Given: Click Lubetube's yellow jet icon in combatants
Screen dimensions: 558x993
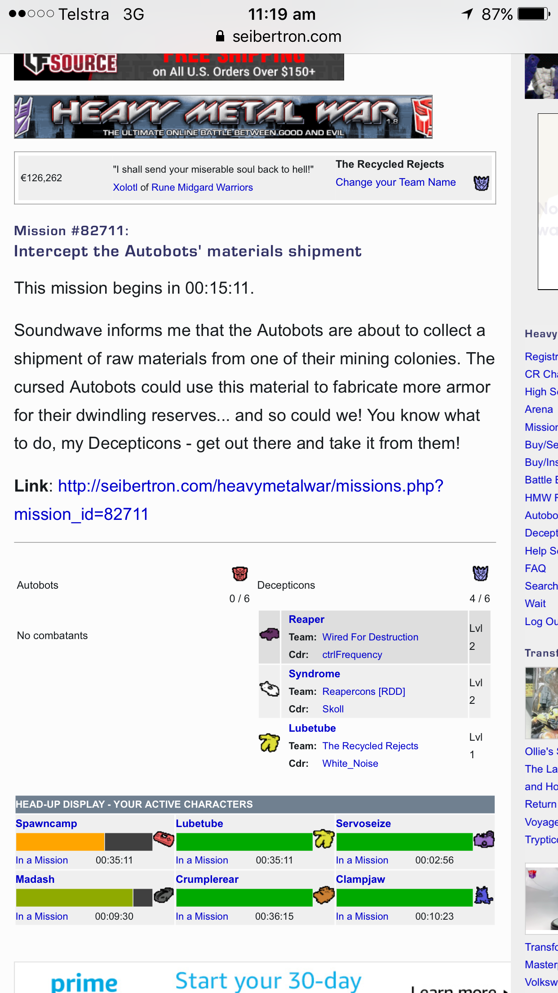Looking at the screenshot, I should tap(269, 743).
